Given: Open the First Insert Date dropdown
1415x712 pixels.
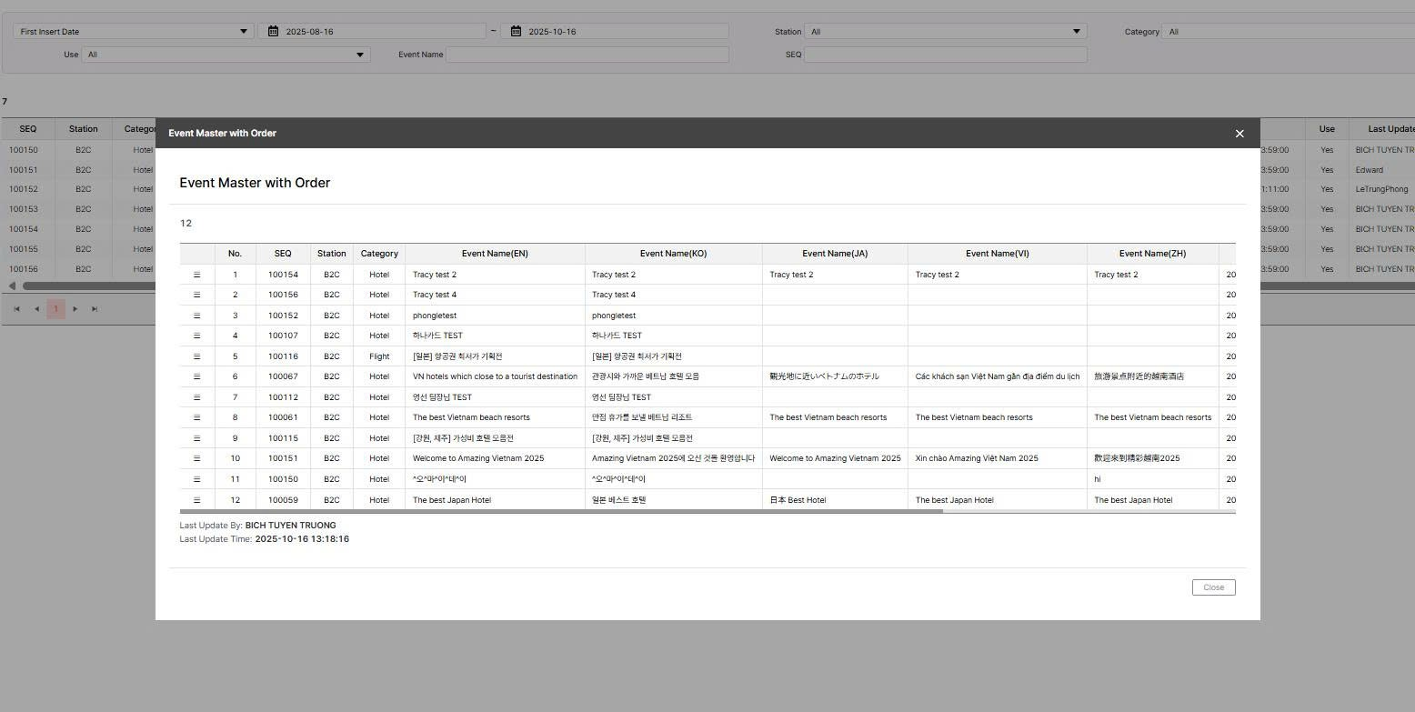Looking at the screenshot, I should (133, 31).
